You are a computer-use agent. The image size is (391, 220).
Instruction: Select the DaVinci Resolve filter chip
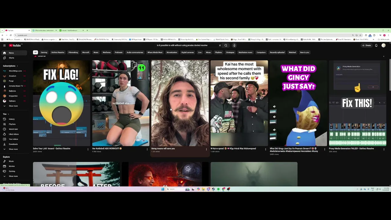coord(58,52)
